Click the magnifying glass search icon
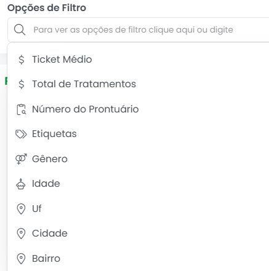The height and width of the screenshot is (271, 269). (20, 29)
